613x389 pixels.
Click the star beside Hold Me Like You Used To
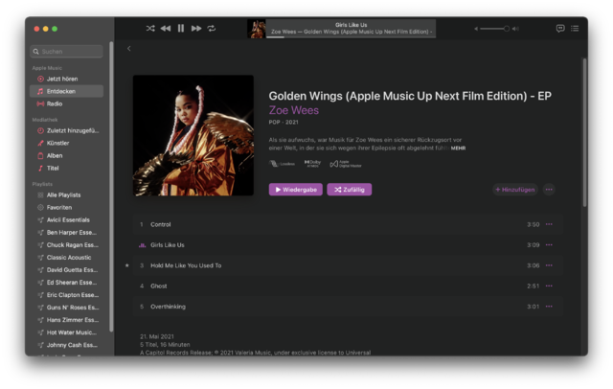(x=127, y=265)
